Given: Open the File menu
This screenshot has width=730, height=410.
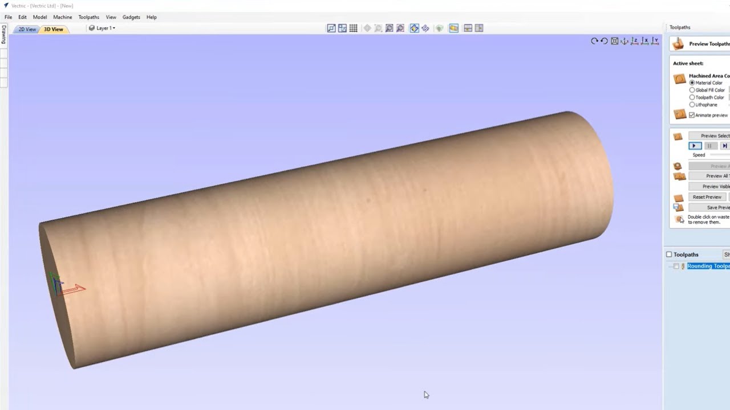Looking at the screenshot, I should pos(8,17).
